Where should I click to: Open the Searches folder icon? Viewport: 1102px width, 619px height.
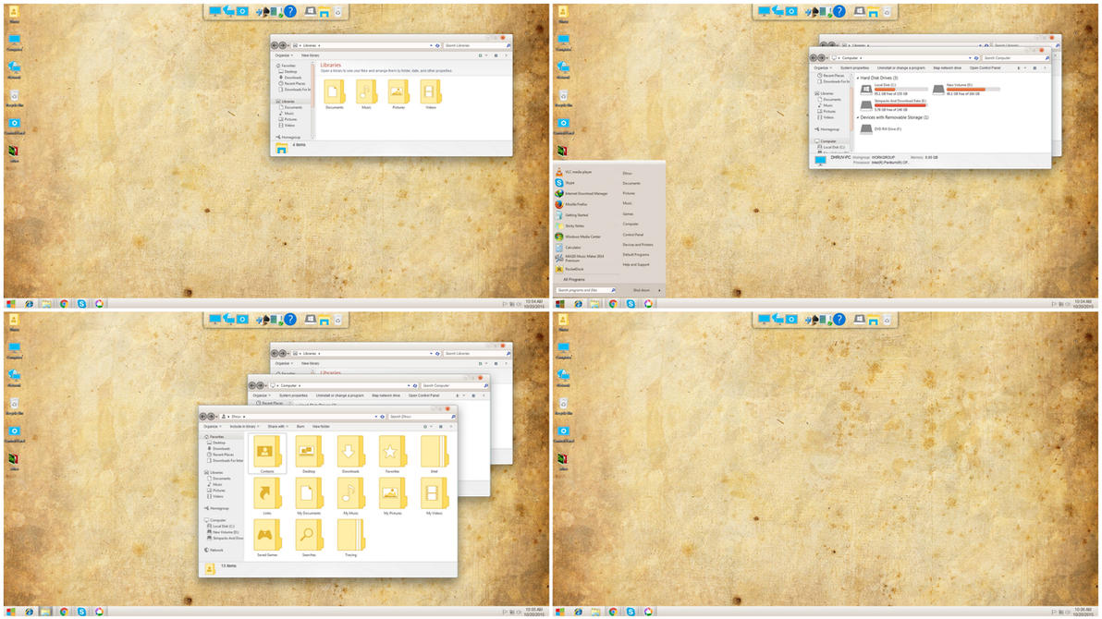click(309, 535)
